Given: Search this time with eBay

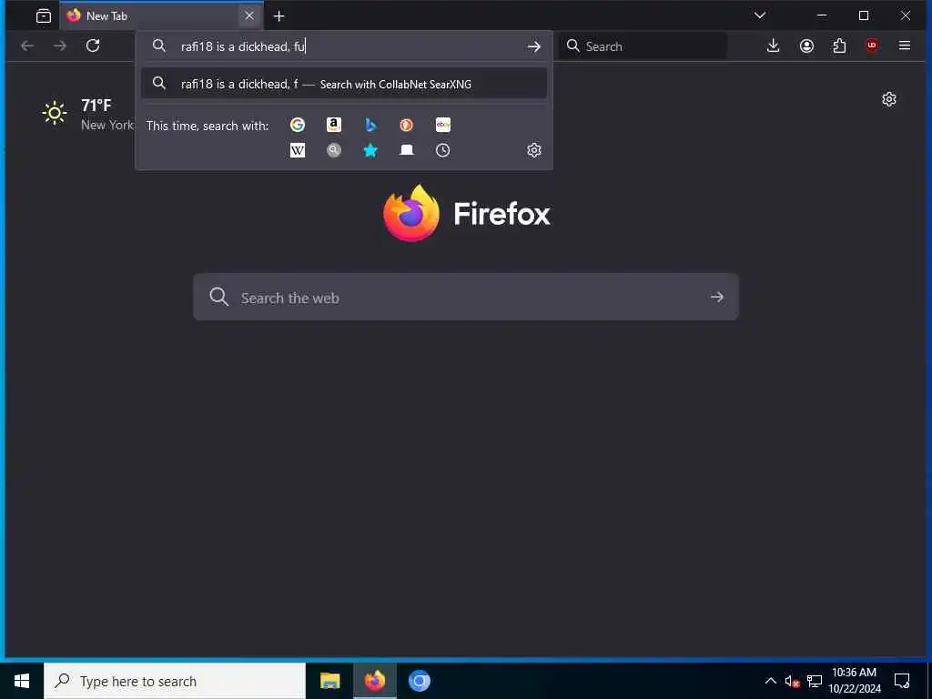Looking at the screenshot, I should point(443,125).
